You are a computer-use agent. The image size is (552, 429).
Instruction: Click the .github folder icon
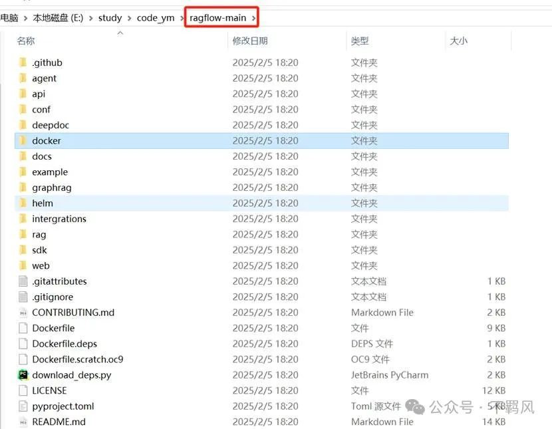pyautogui.click(x=23, y=63)
